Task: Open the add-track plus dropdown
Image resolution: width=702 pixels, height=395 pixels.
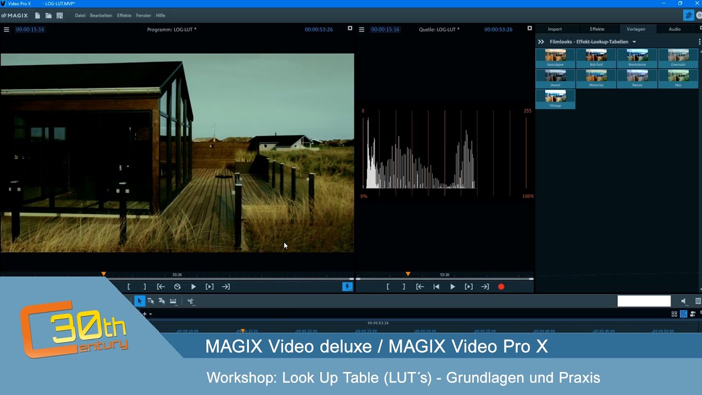Action: (x=147, y=314)
